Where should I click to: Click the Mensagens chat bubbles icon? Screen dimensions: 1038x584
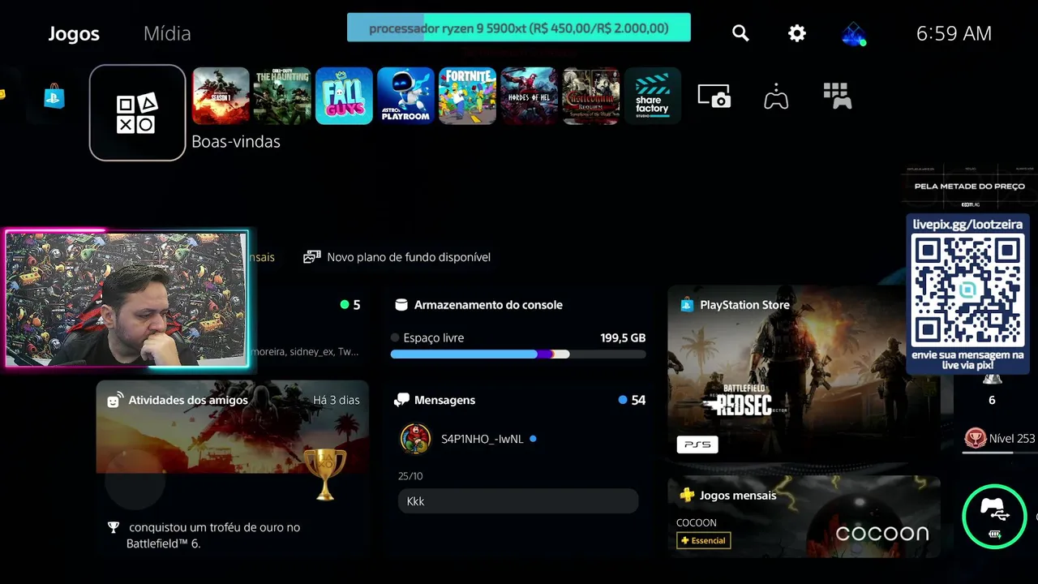(x=401, y=400)
